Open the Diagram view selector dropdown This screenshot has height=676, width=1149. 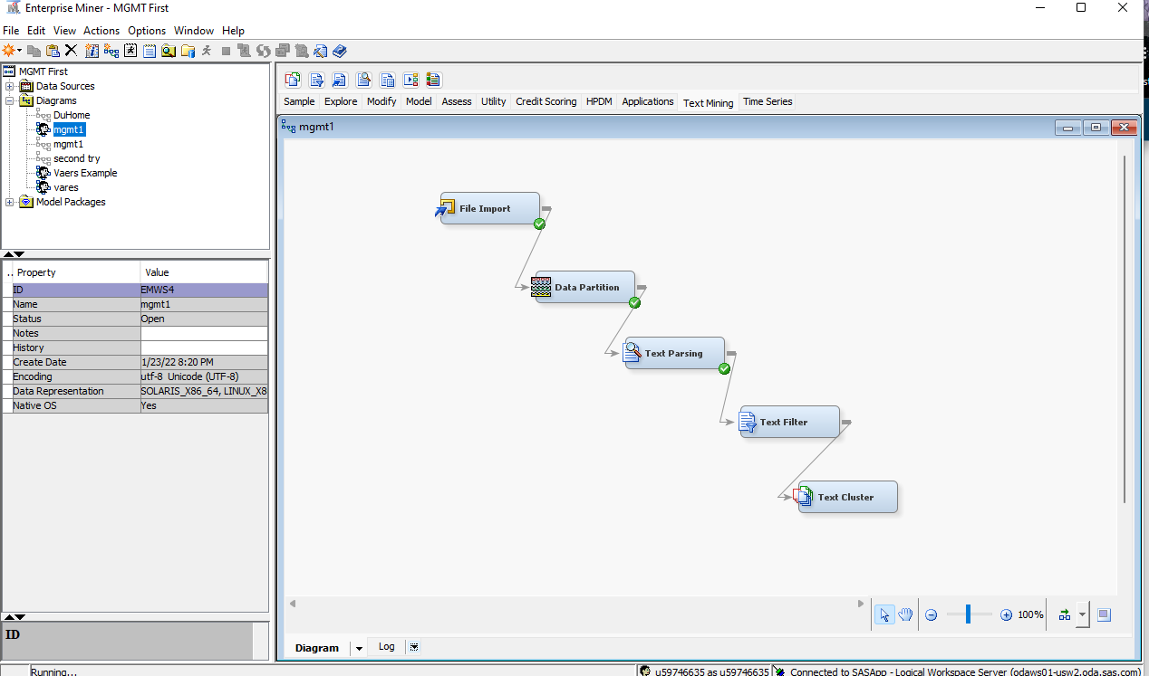pyautogui.click(x=359, y=647)
